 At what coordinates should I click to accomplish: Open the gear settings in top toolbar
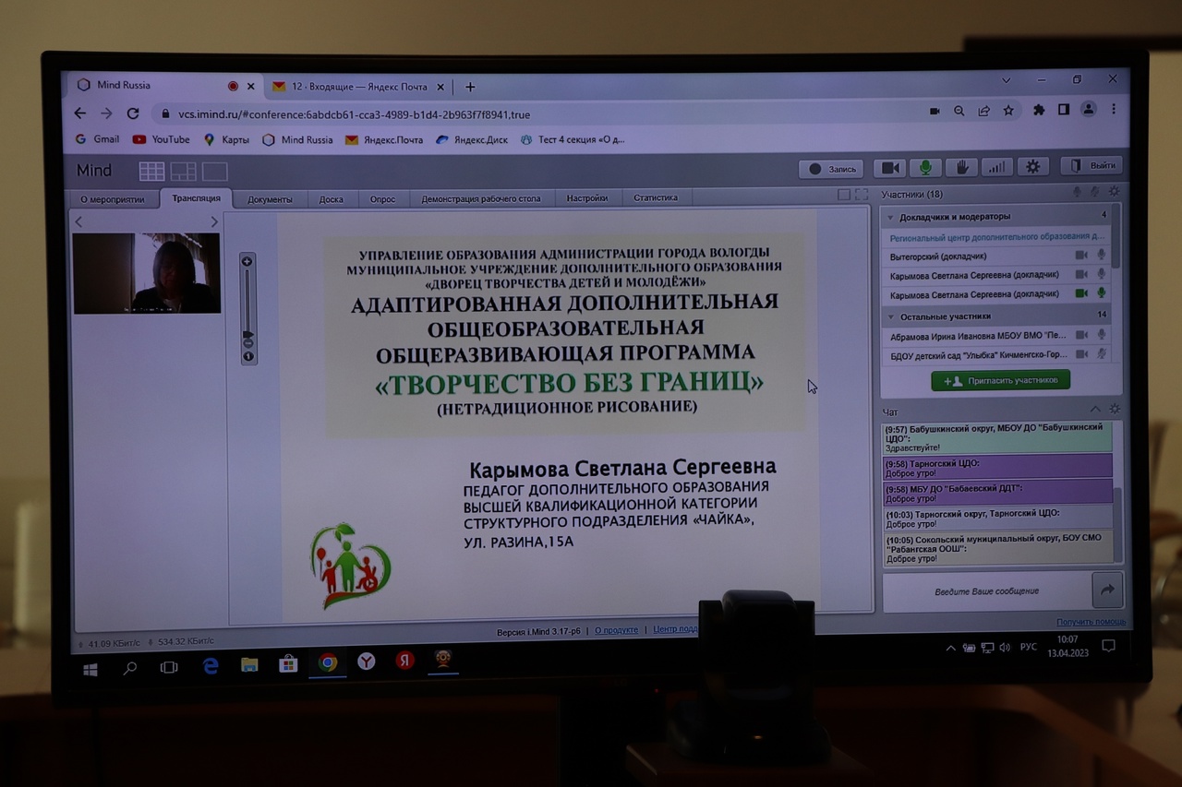click(x=1032, y=167)
